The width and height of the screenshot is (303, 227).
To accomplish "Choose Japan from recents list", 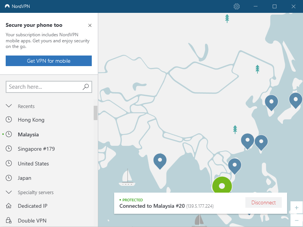I will pos(24,178).
